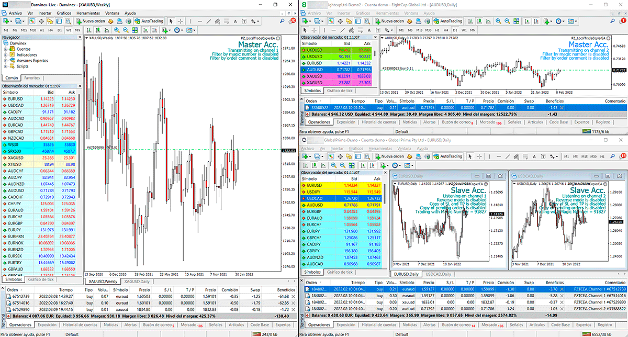
Task: Open Gráfico de tick tab in GlobalPrime
Action: click(340, 272)
